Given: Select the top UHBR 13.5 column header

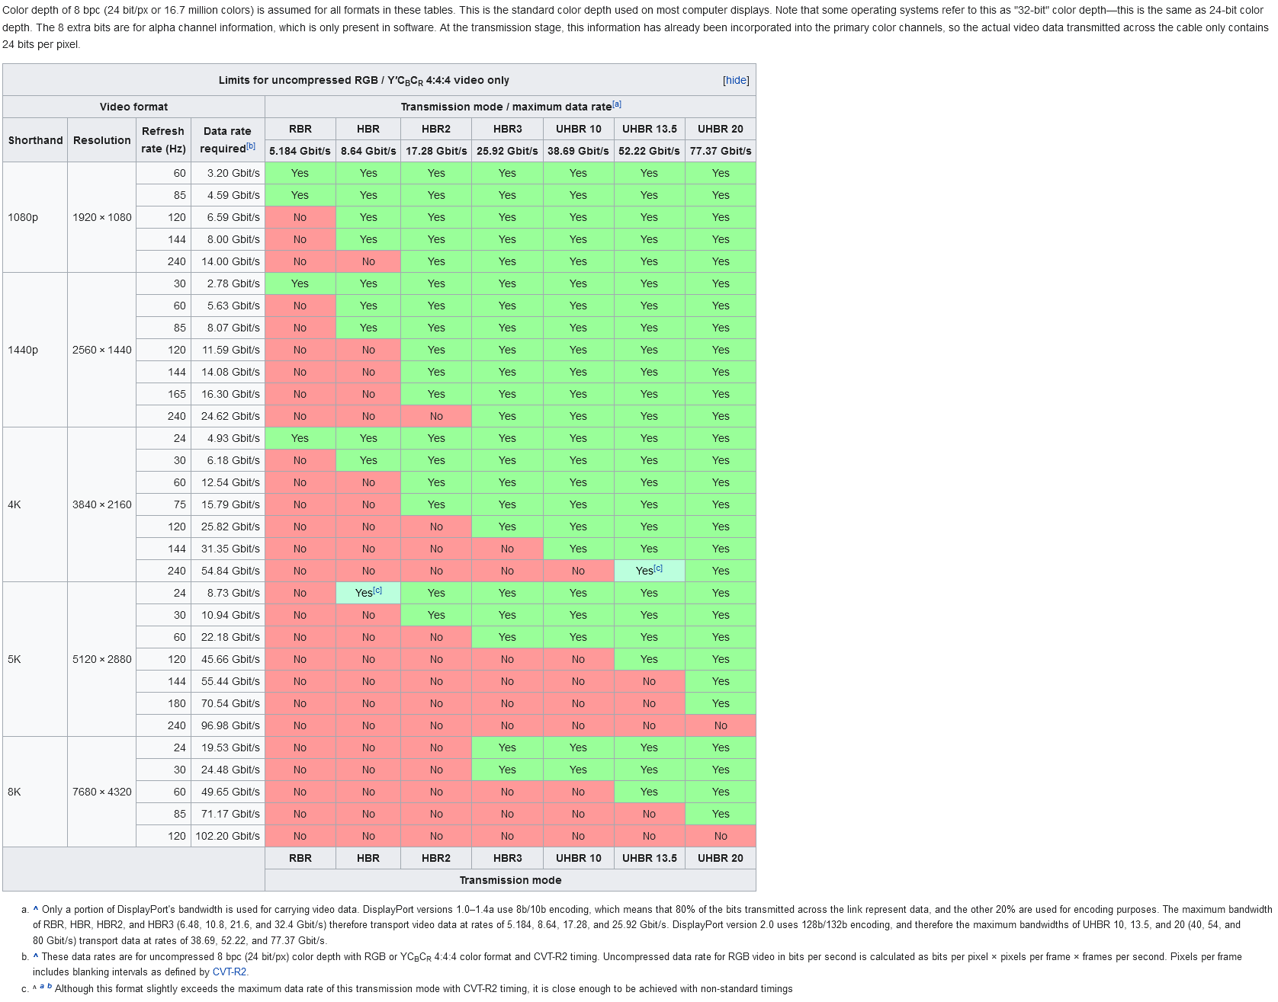Looking at the screenshot, I should (649, 129).
